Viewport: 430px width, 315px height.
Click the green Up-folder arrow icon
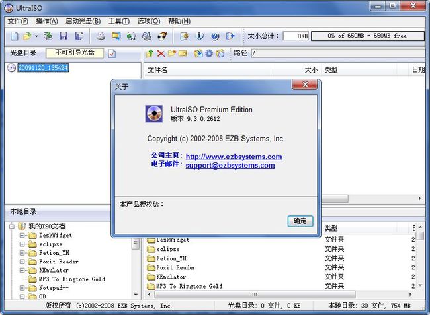pyautogui.click(x=150, y=53)
